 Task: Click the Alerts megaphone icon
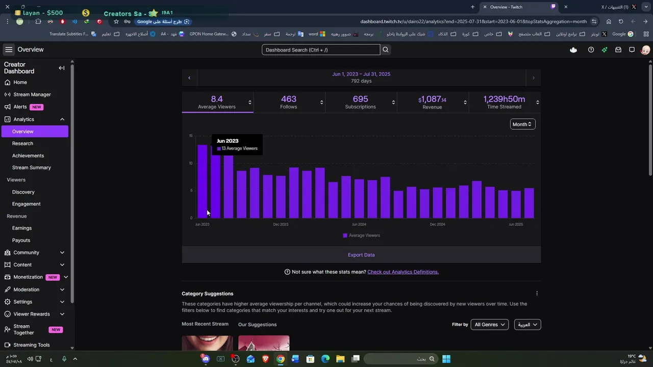(7, 107)
